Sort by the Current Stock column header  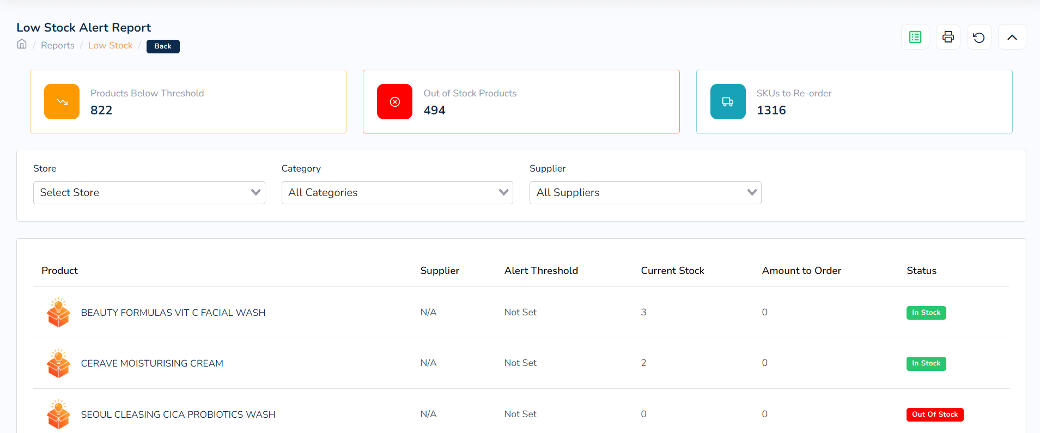(673, 271)
